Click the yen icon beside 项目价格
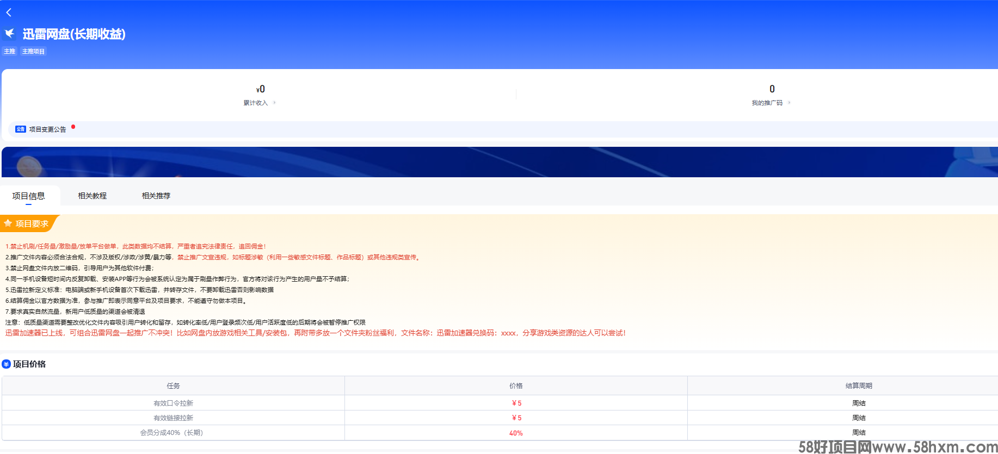The image size is (998, 454). pos(6,364)
